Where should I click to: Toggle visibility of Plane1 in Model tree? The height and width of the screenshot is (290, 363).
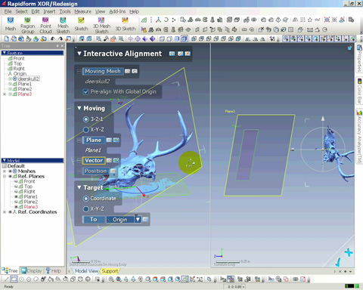tap(16, 196)
